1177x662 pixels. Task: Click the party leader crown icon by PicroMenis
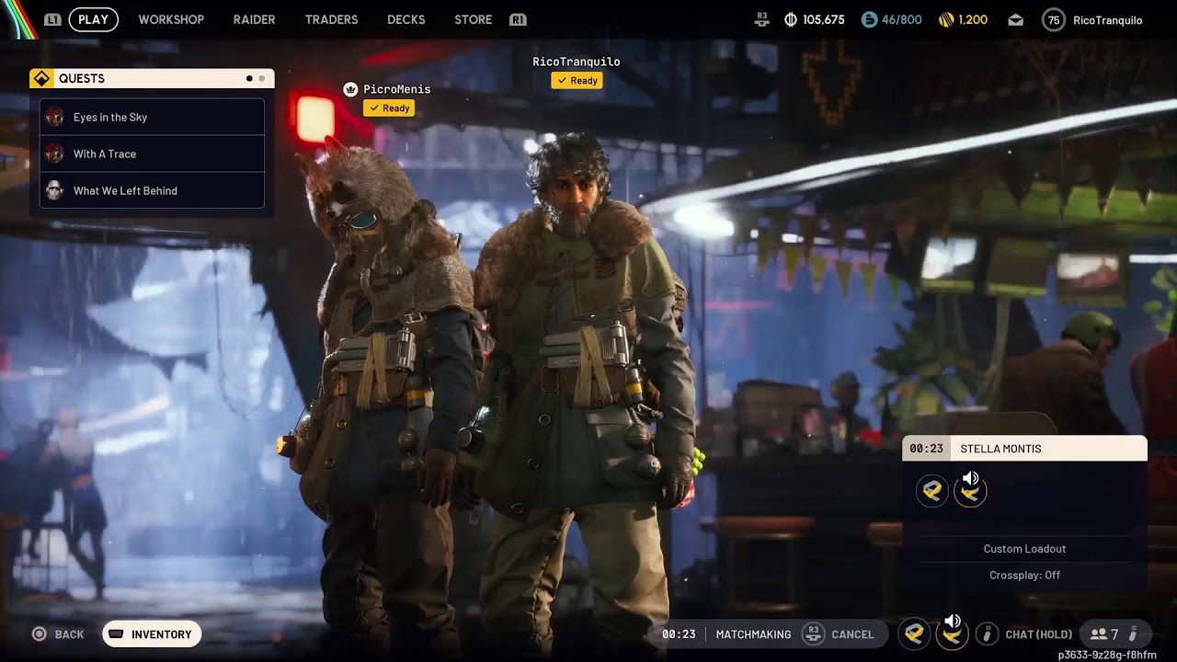350,89
